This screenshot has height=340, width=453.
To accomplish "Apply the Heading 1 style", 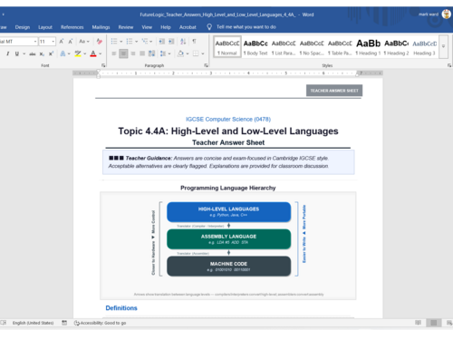I will (368, 47).
